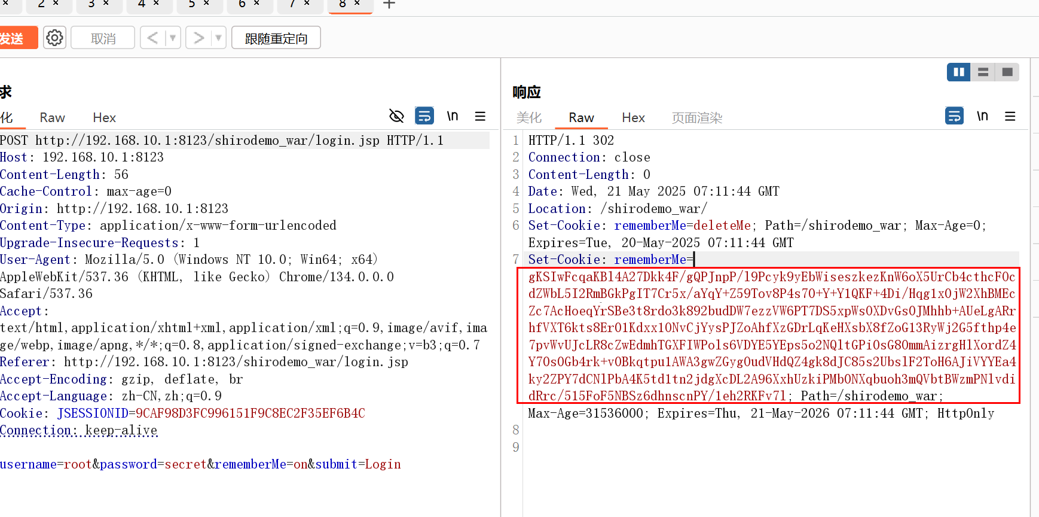This screenshot has width=1039, height=517.
Task: Open the response panel hamburger menu
Action: pos(1010,116)
